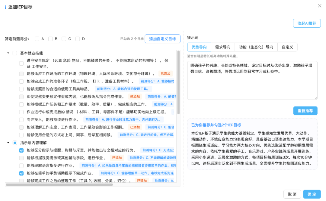Screen dimensions: 326x201
Task: Tick filter checkbox C
Action: click(x=64, y=39)
